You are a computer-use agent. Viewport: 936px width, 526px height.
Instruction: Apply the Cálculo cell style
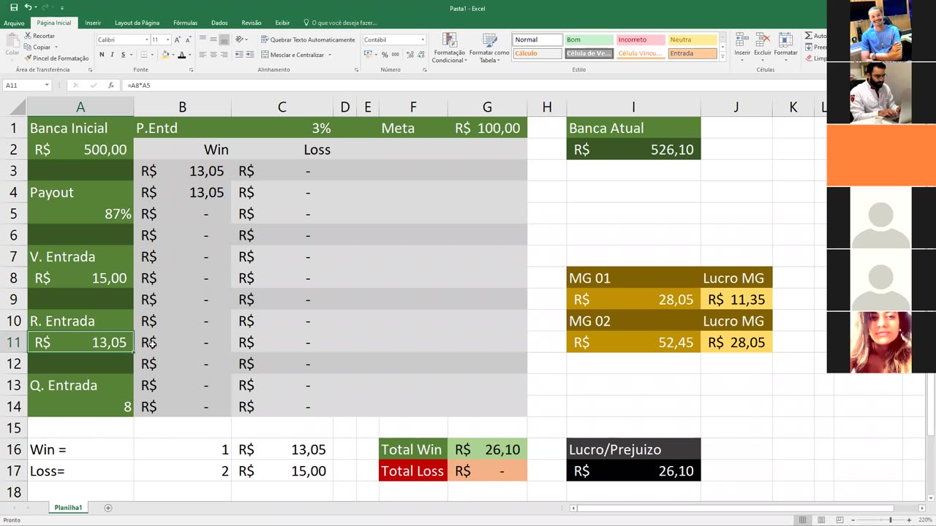click(537, 53)
